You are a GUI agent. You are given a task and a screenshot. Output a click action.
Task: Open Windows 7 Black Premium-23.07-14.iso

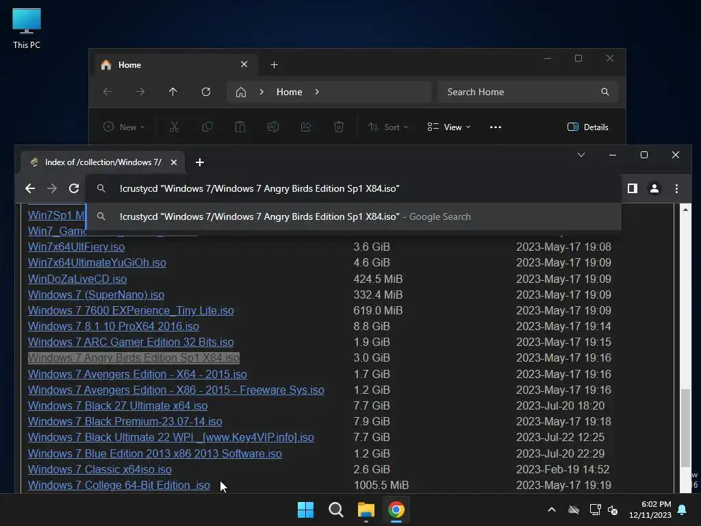point(125,421)
